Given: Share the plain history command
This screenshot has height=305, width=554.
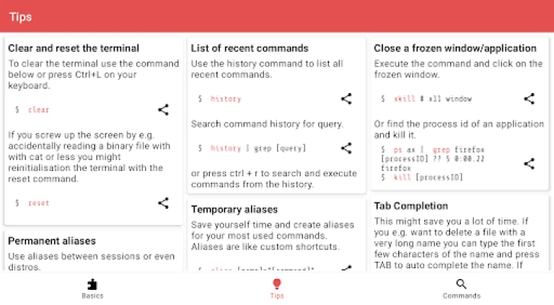Looking at the screenshot, I should (346, 98).
